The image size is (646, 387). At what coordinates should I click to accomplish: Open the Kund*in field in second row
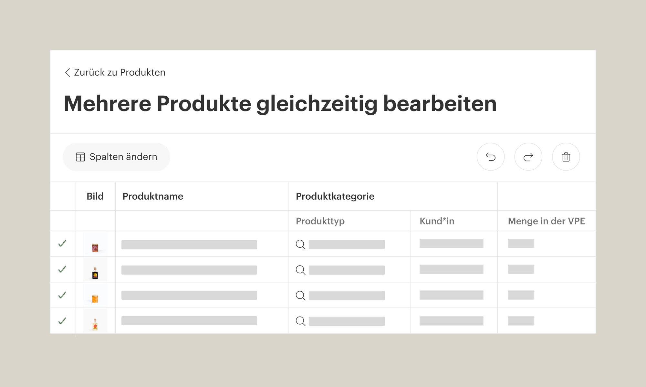click(451, 269)
